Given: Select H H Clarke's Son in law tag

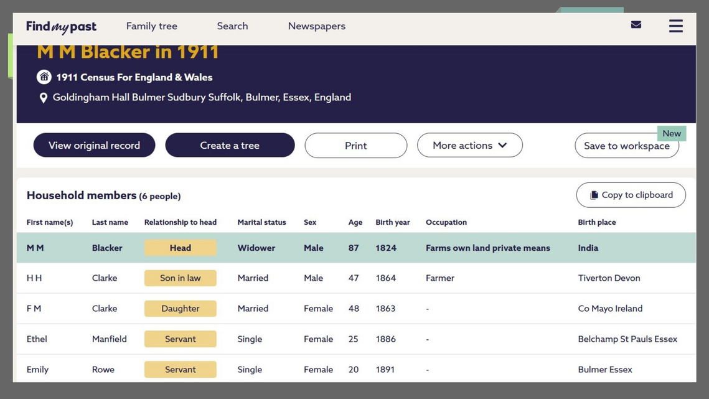Looking at the screenshot, I should point(180,278).
